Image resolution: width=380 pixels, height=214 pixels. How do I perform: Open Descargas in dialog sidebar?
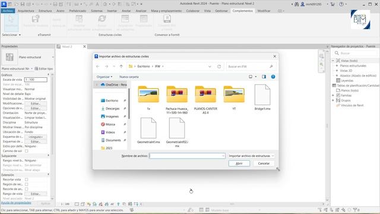pyautogui.click(x=112, y=108)
